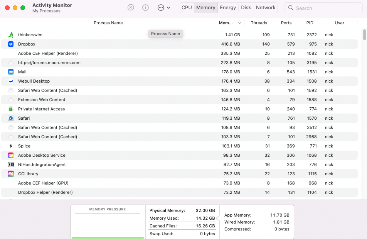
Task: Select the Dropbox process name
Action: (x=27, y=44)
